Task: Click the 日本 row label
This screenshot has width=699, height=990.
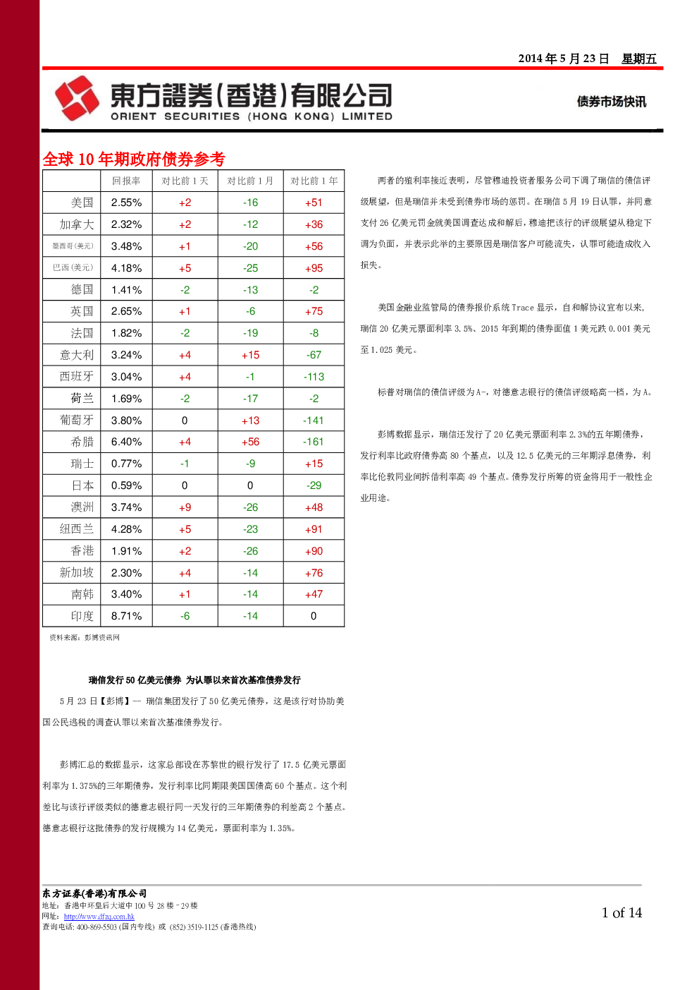Action: (82, 485)
